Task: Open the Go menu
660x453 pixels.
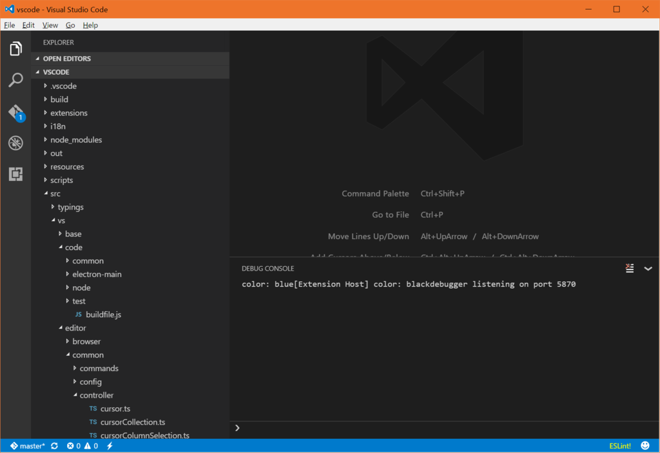Action: [x=70, y=25]
